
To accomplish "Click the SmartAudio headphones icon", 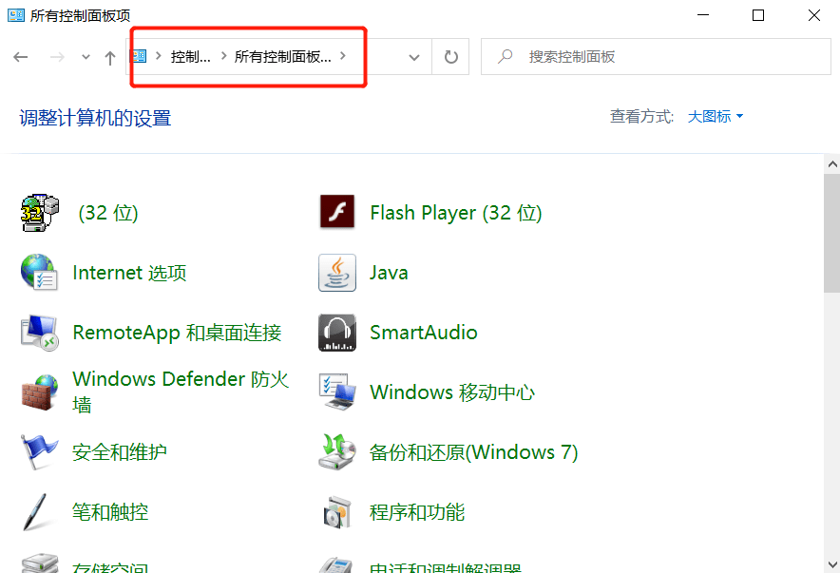I will 337,333.
